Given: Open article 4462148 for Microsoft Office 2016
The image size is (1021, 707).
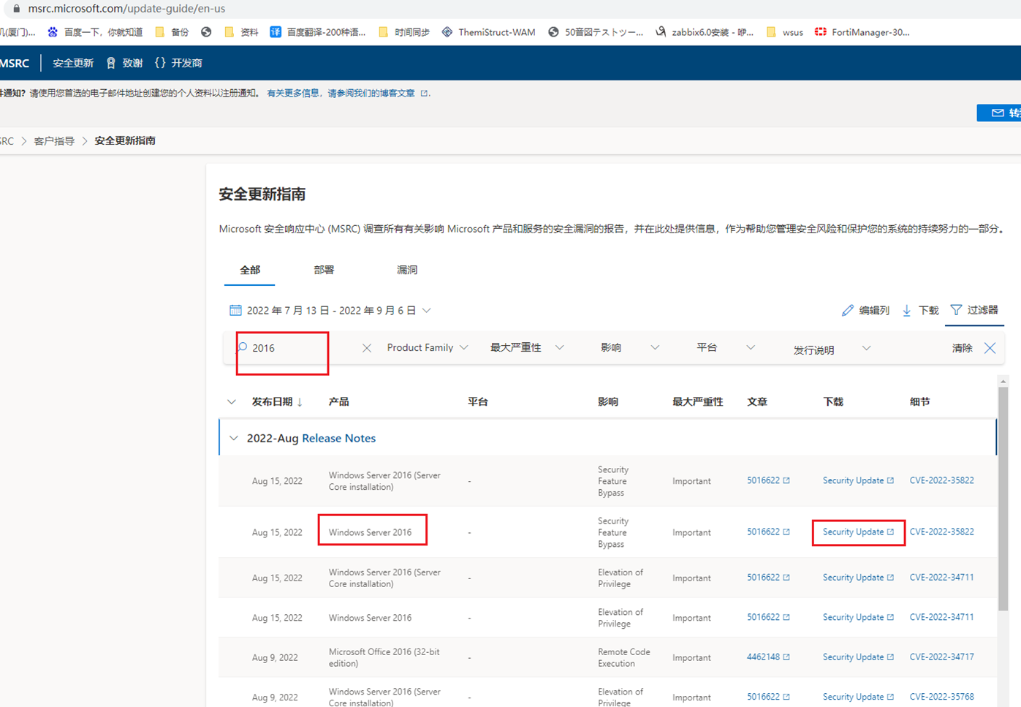Looking at the screenshot, I should [x=767, y=657].
